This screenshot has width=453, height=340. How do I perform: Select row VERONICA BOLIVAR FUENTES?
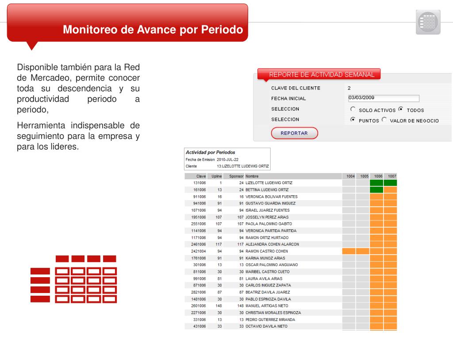pyautogui.click(x=291, y=197)
